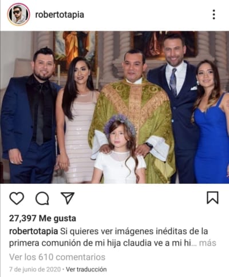Share the post using the paper plane icon

point(68,198)
